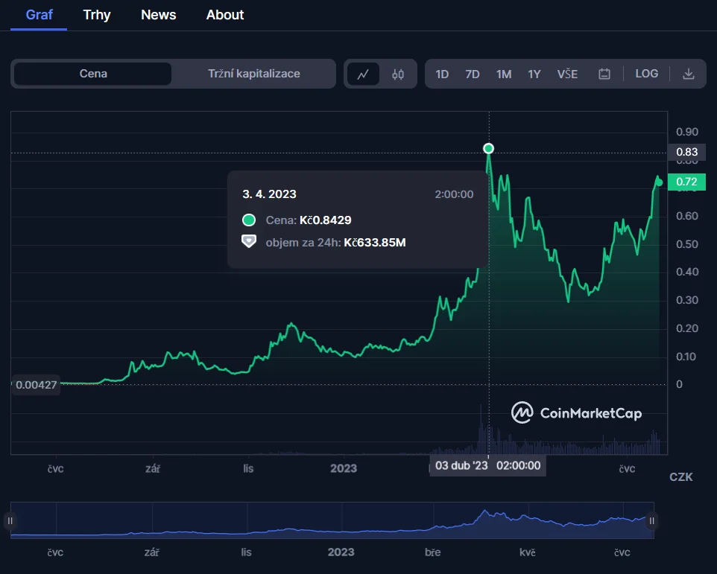Show full history with VŠE
The width and height of the screenshot is (717, 574).
pos(567,74)
